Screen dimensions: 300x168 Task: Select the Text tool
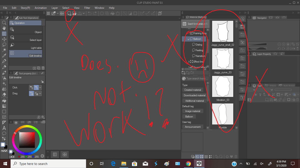tap(4, 128)
